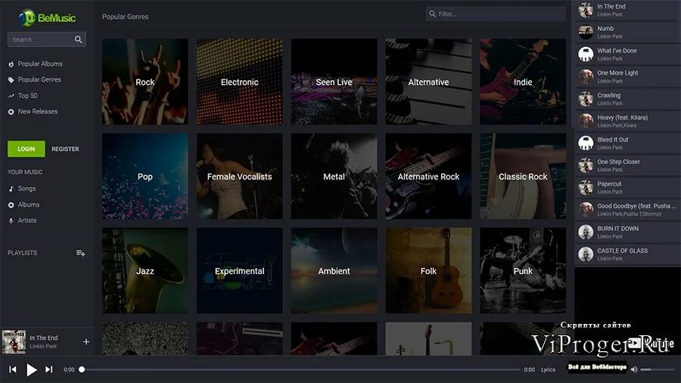
Task: Click the Songs music note icon
Action: [11, 189]
